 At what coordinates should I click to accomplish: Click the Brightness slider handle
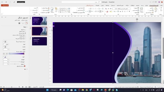pyautogui.click(x=15, y=64)
